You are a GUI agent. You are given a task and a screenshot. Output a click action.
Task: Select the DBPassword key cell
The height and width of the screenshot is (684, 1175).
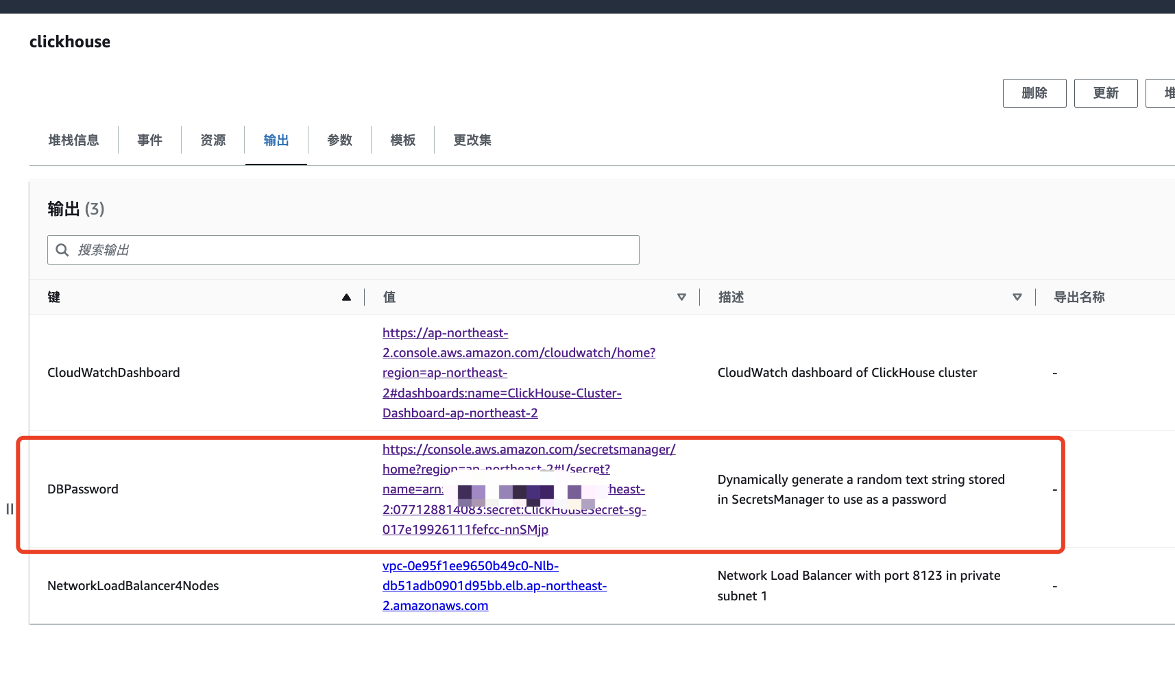point(83,489)
